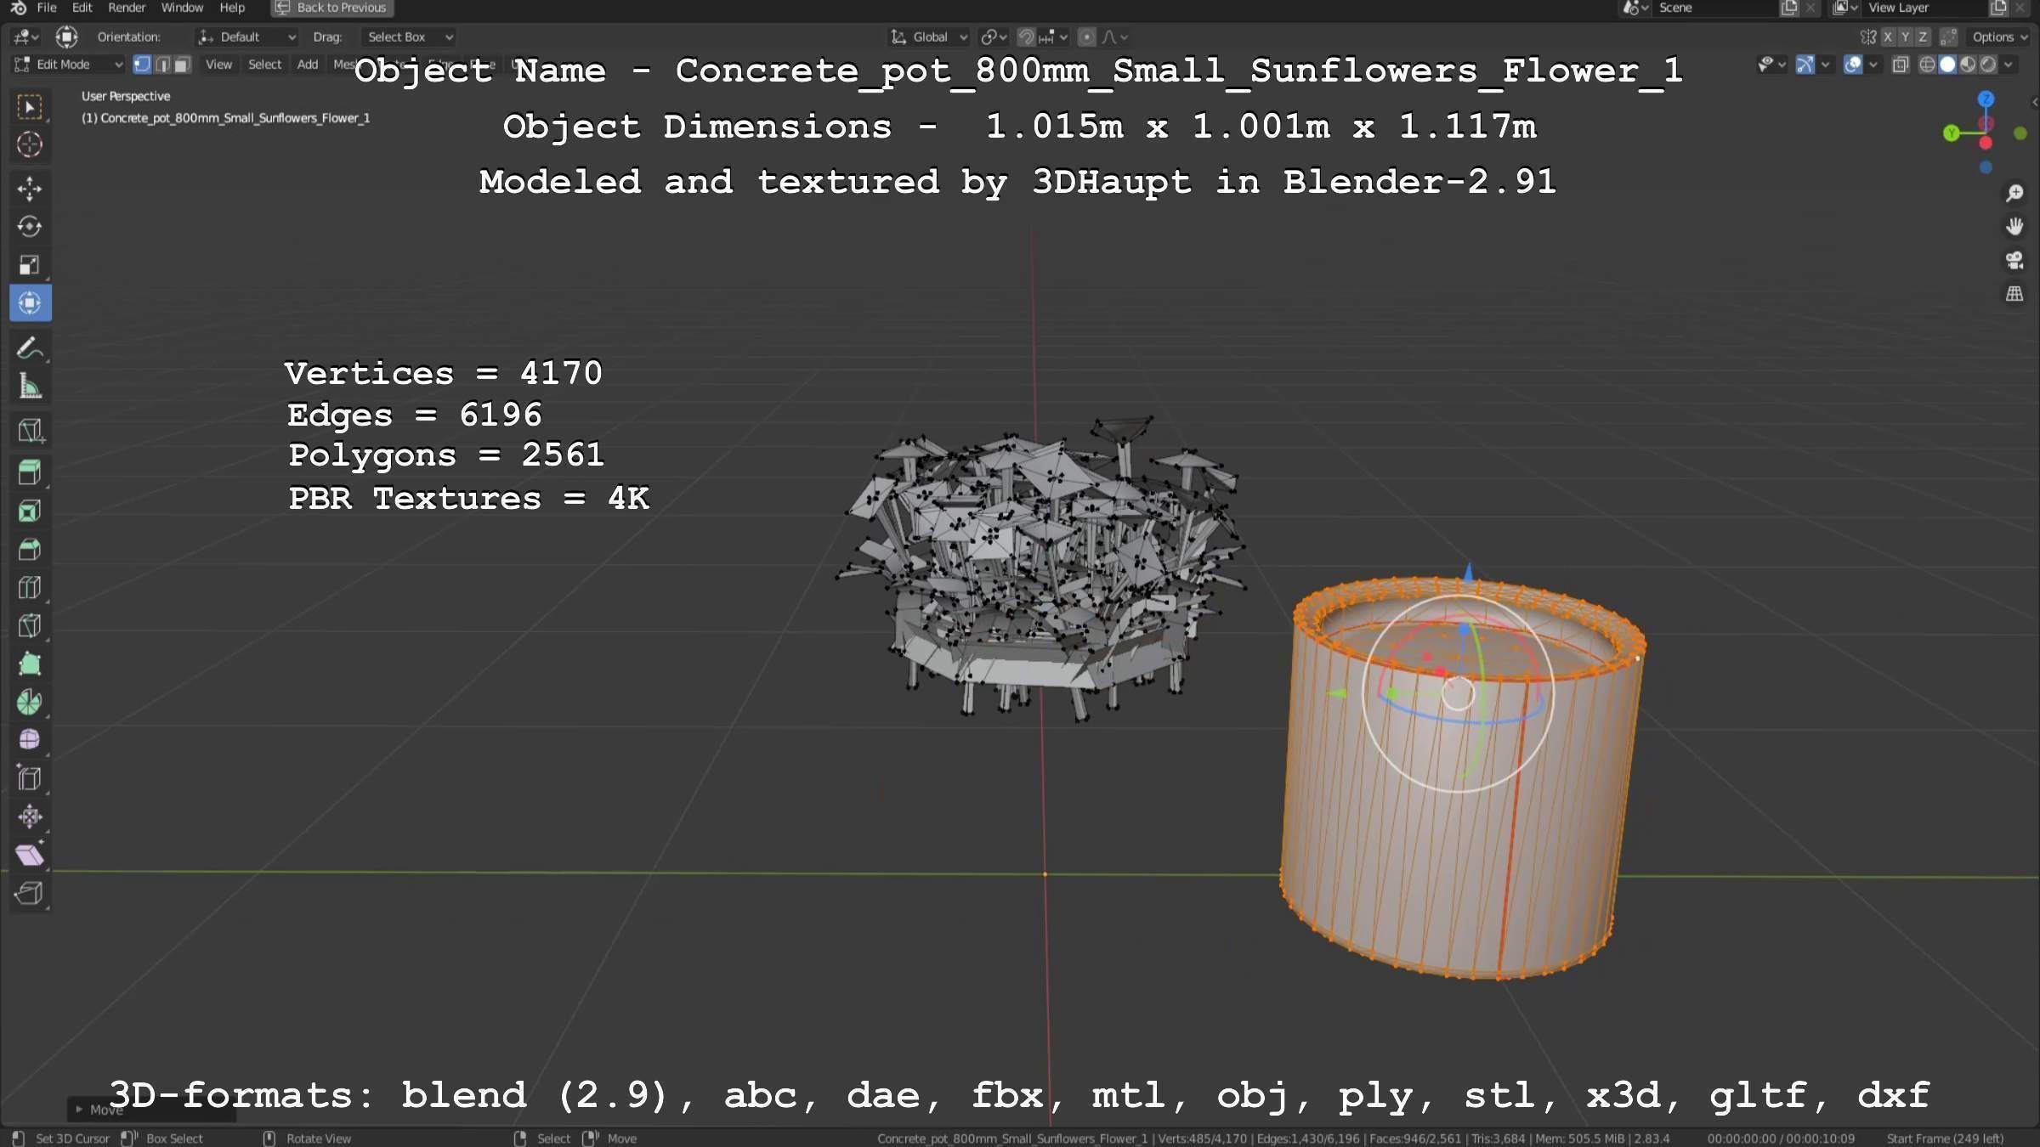
Task: Switch to wireframe viewport shading
Action: 1928,65
